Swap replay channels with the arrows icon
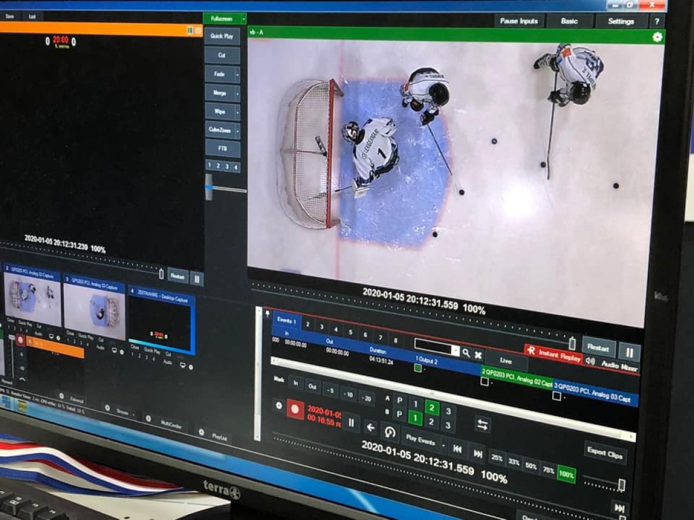The image size is (694, 520). (x=482, y=425)
